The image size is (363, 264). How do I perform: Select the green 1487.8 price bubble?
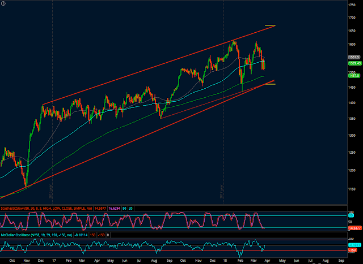(354, 76)
